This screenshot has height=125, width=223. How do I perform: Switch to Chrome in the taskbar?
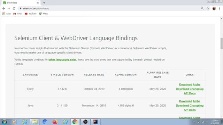[x=75, y=122]
